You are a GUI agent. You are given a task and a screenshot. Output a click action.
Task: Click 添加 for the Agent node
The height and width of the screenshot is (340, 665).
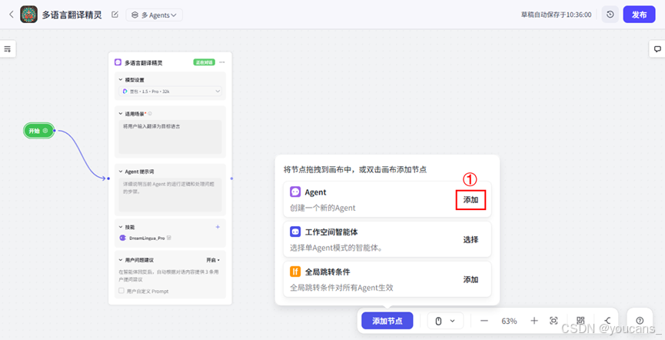pos(470,200)
